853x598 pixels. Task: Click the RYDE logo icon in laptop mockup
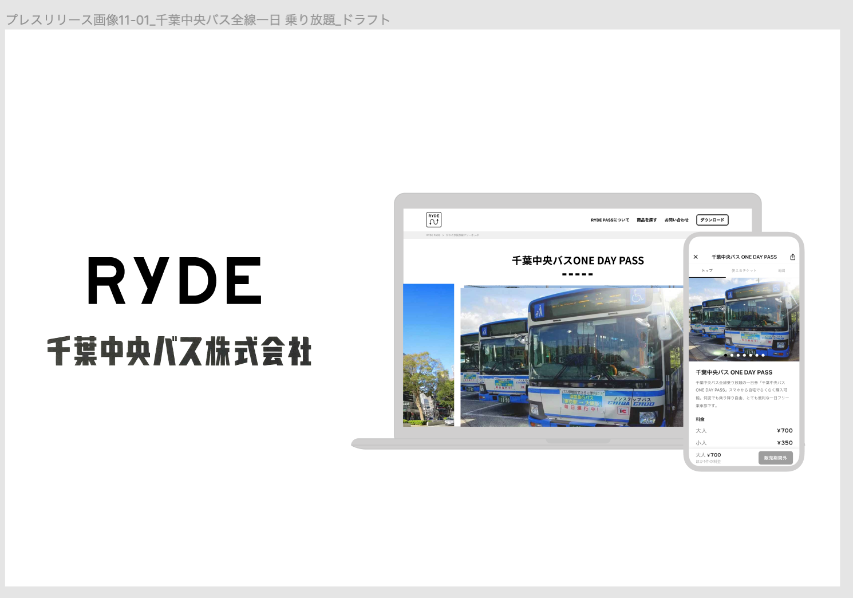pyautogui.click(x=434, y=219)
